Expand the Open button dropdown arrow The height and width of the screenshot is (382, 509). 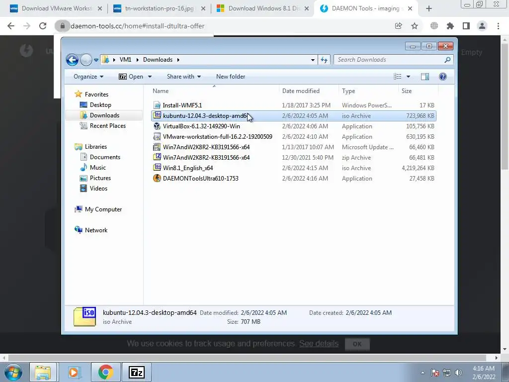coord(150,77)
